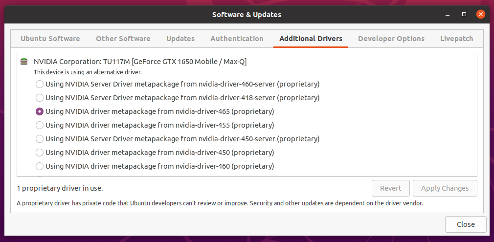Select the nvidia-driver-460-server radio option

[40, 84]
